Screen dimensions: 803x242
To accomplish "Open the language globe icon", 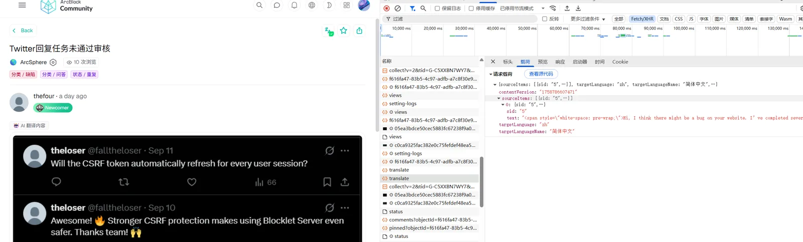I will (312, 5).
